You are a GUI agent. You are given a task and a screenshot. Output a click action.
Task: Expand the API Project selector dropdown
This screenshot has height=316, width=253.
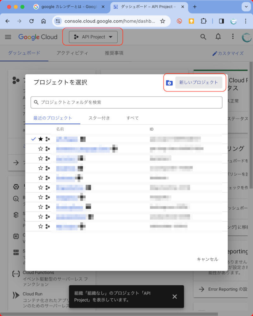pyautogui.click(x=93, y=37)
